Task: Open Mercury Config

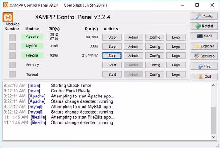Action: 155,65
